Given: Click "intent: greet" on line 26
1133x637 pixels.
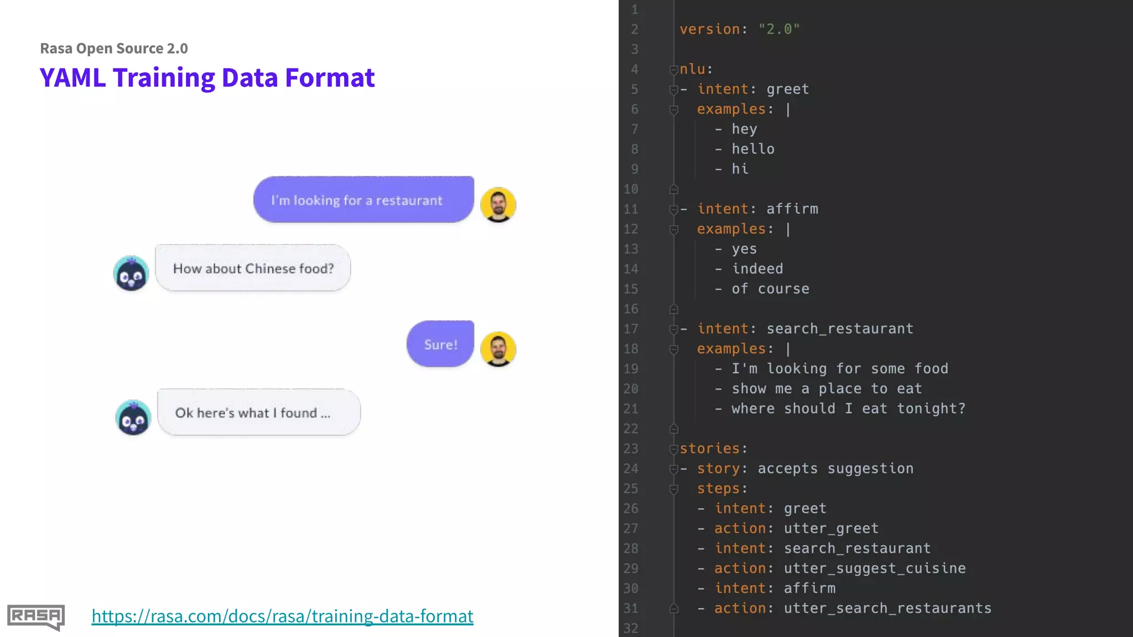Looking at the screenshot, I should 762,509.
